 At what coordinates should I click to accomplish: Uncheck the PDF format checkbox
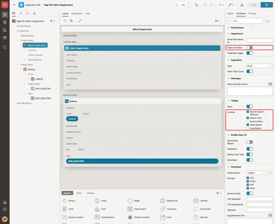[x=248, y=185]
